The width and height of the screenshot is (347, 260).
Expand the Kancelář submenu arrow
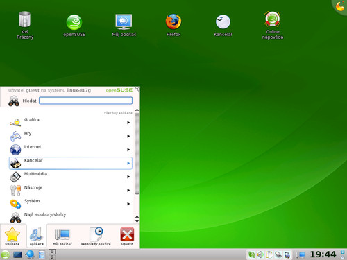point(128,163)
